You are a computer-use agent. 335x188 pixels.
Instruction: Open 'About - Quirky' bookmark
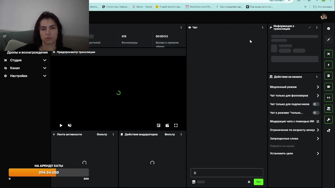(x=142, y=7)
